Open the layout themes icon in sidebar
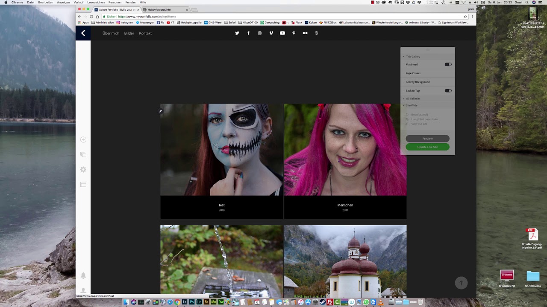The image size is (547, 307). pyautogui.click(x=83, y=184)
